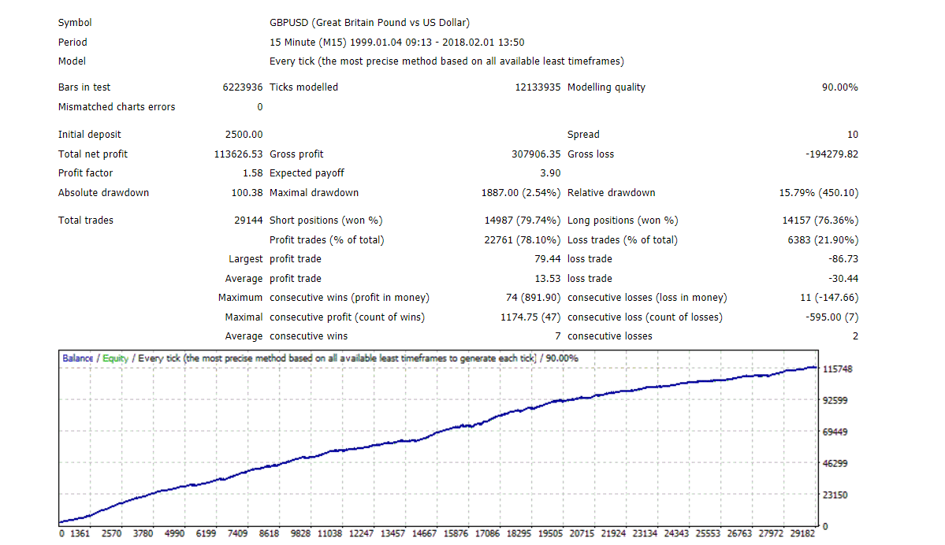Image resolution: width=945 pixels, height=545 pixels.
Task: Click the Mismatched charts errors label
Action: pos(117,107)
